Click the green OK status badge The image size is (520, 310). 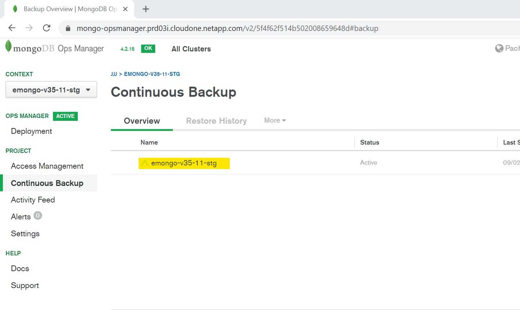[148, 49]
